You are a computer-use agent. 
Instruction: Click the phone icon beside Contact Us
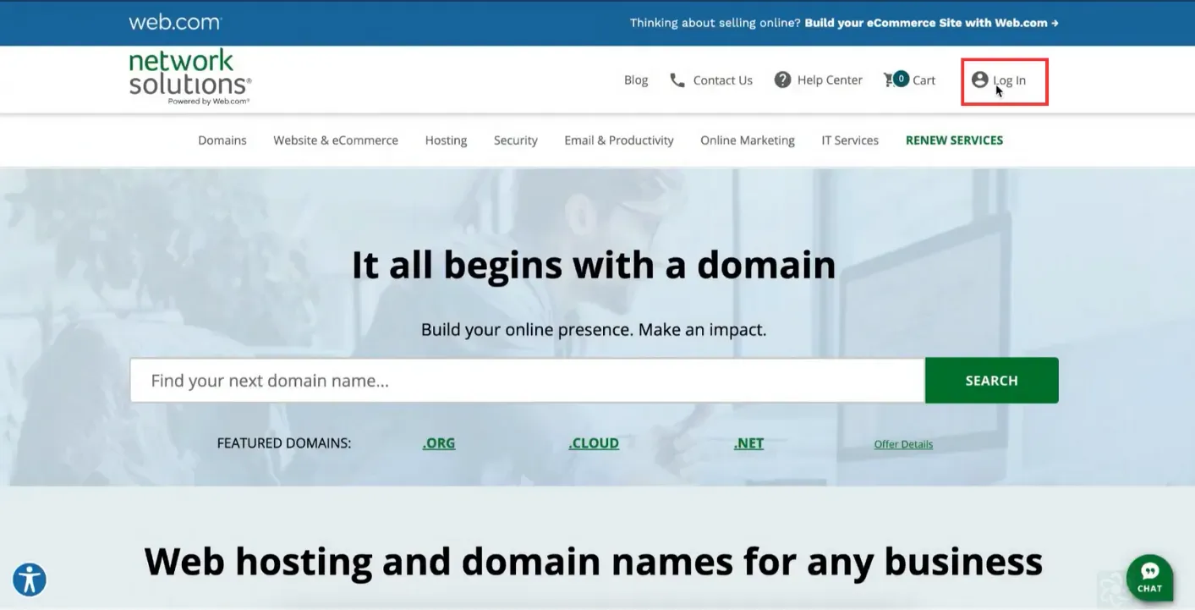click(x=677, y=80)
